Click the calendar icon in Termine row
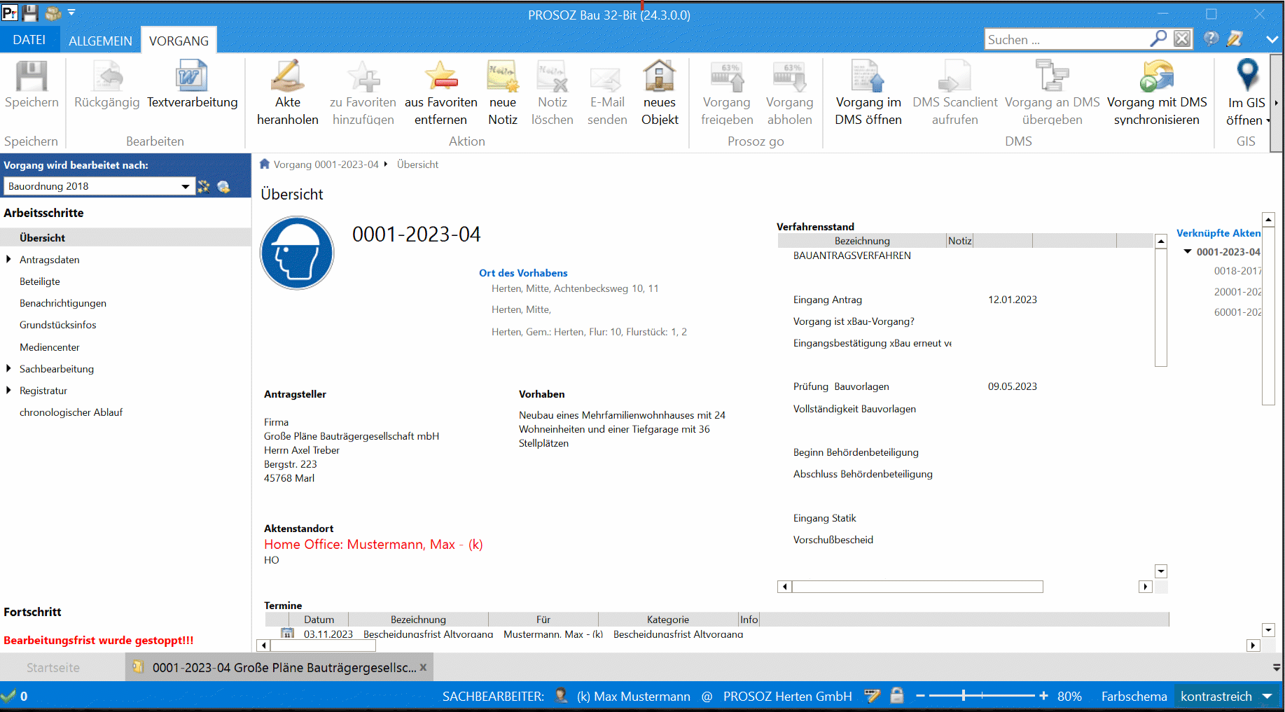Image resolution: width=1285 pixels, height=712 pixels. (x=287, y=634)
